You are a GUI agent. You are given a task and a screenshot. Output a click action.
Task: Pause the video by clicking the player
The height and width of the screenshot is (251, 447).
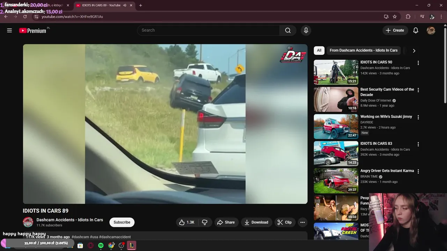click(165, 124)
